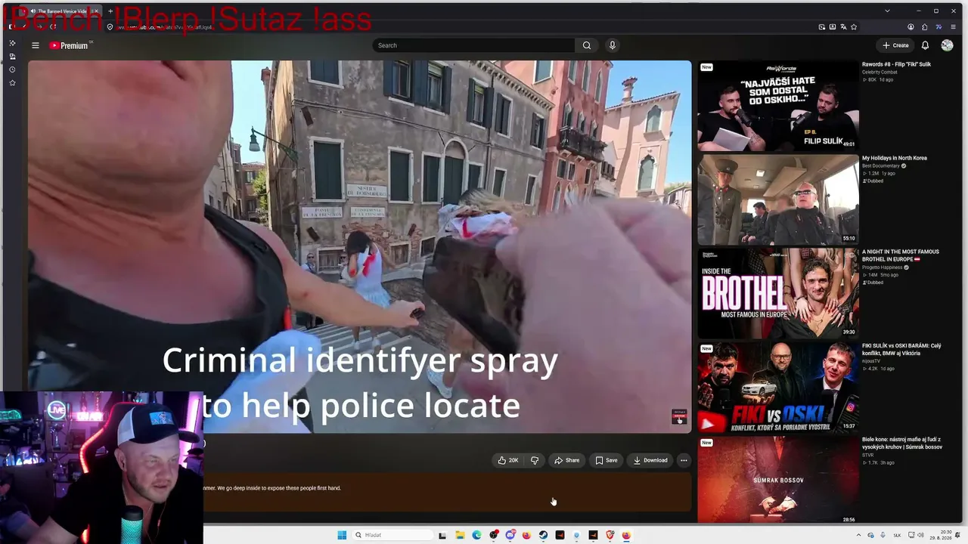The height and width of the screenshot is (544, 968).
Task: Open Windows Start menu
Action: coord(342,535)
